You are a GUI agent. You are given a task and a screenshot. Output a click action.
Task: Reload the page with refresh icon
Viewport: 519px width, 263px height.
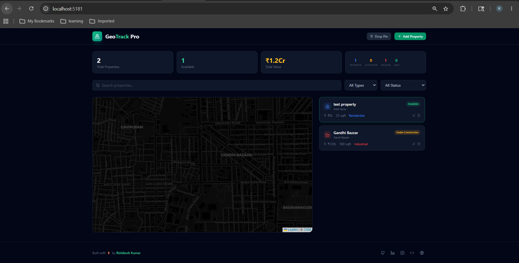[x=31, y=9]
